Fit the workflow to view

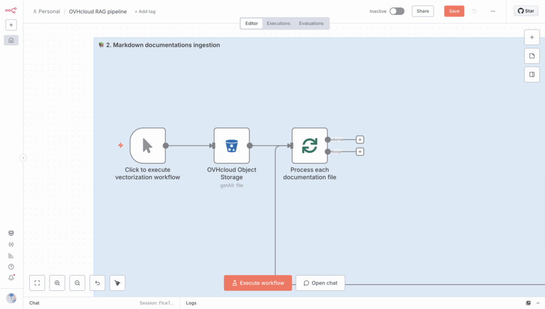[x=37, y=283]
